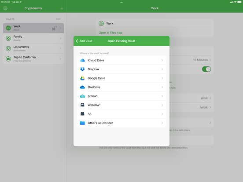Click the iCloud Drive cloud icon
243x182 pixels.
pyautogui.click(x=82, y=60)
